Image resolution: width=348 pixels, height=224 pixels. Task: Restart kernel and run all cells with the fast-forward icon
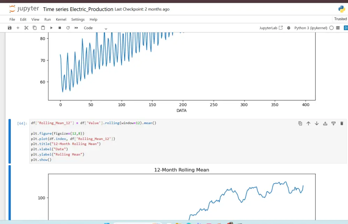(76, 28)
